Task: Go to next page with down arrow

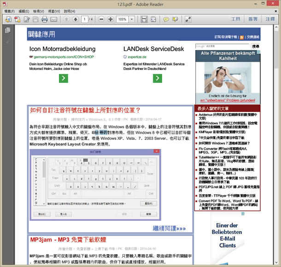Action: pyautogui.click(x=76, y=19)
